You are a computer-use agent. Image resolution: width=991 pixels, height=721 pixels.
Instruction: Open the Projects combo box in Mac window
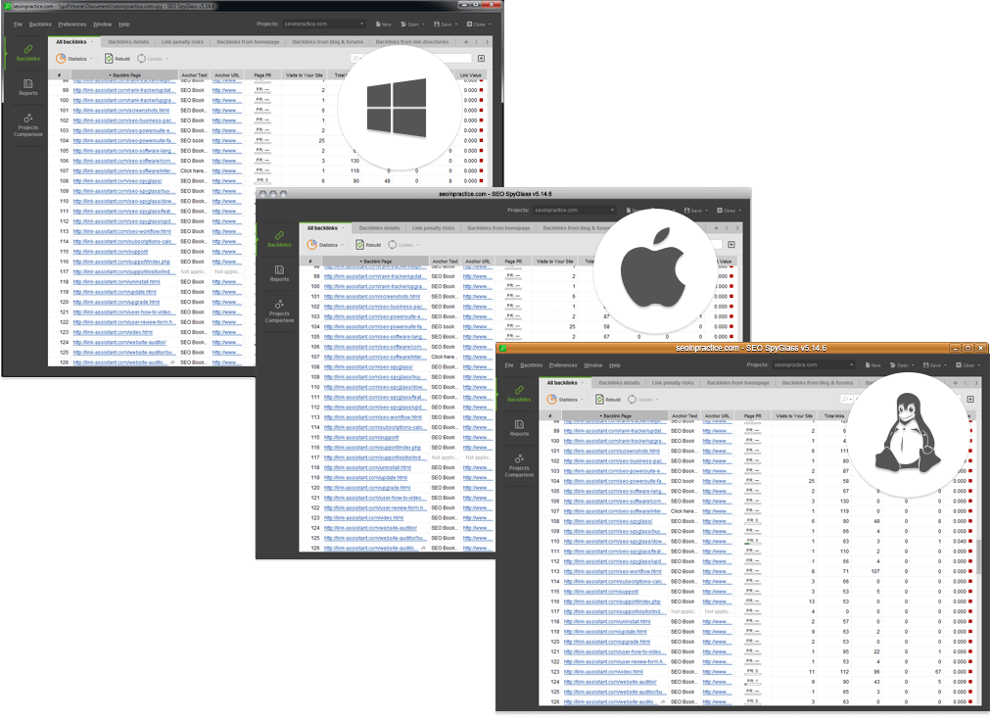pyautogui.click(x=575, y=210)
